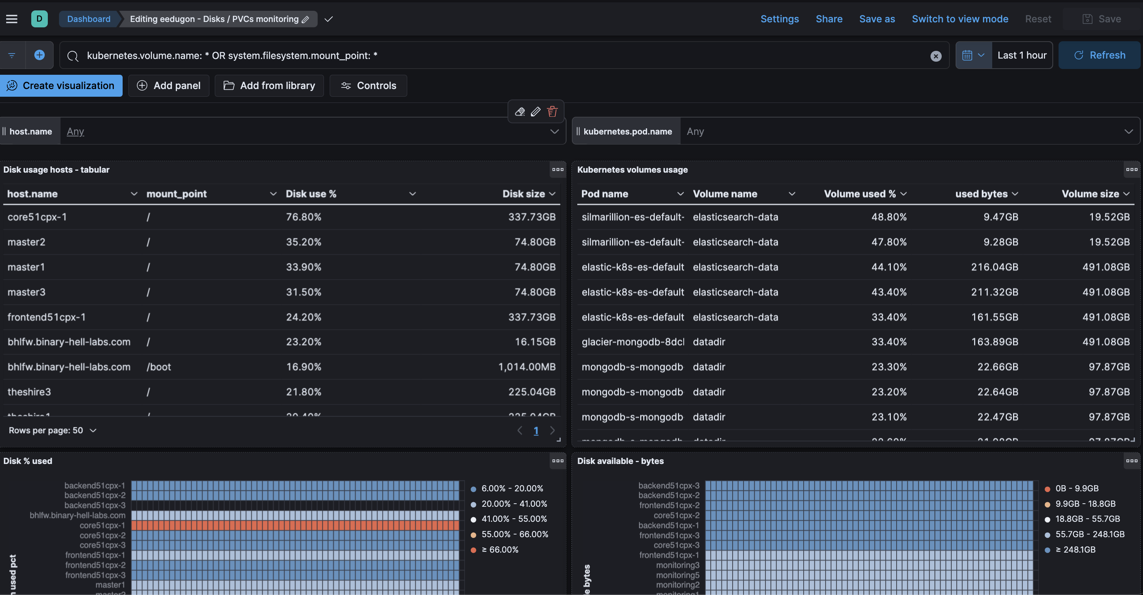Click Create visualization button
This screenshot has width=1143, height=595.
pos(61,86)
